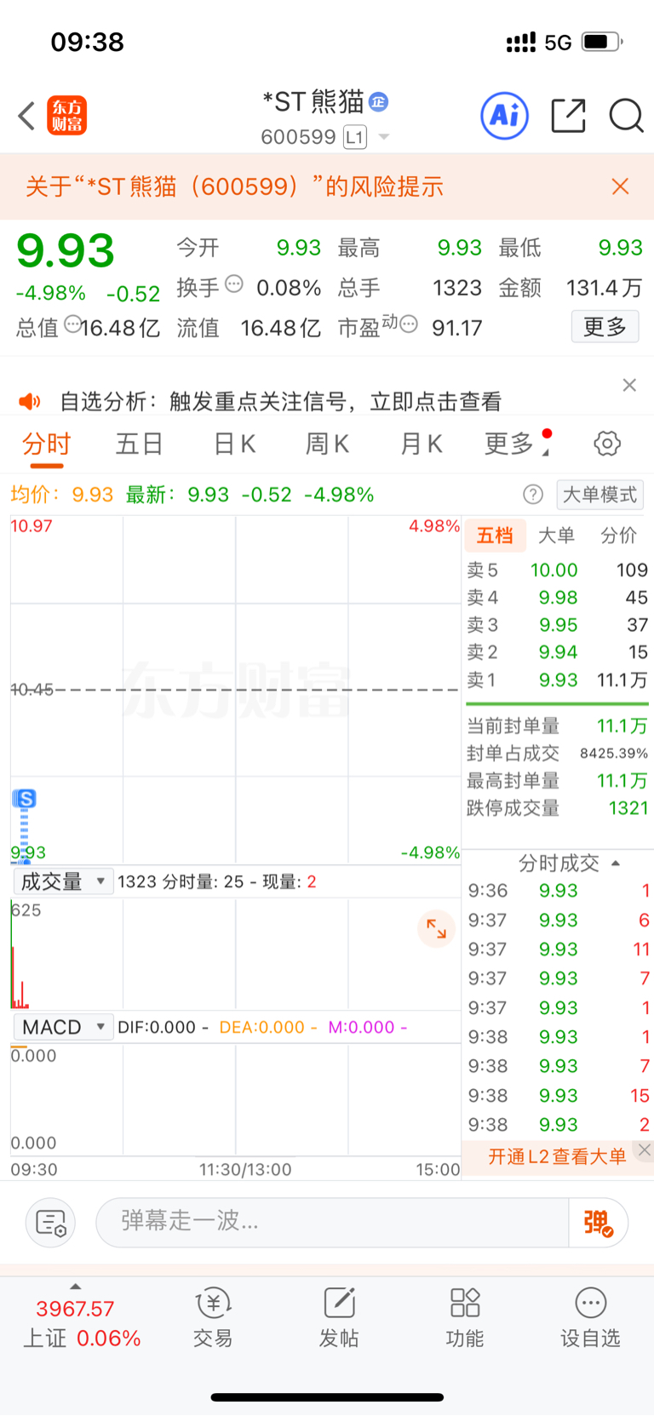The width and height of the screenshot is (654, 1416).
Task: Tap 设自选 watchlist settings icon
Action: pyautogui.click(x=590, y=1318)
